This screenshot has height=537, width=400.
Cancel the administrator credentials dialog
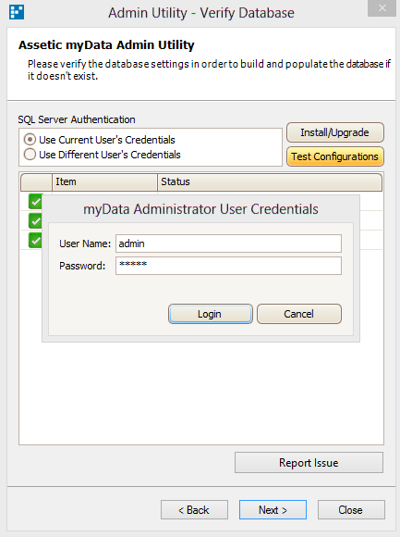pos(299,314)
